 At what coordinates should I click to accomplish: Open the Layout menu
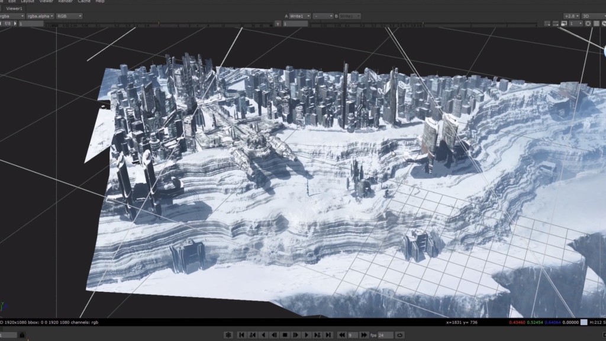point(27,2)
